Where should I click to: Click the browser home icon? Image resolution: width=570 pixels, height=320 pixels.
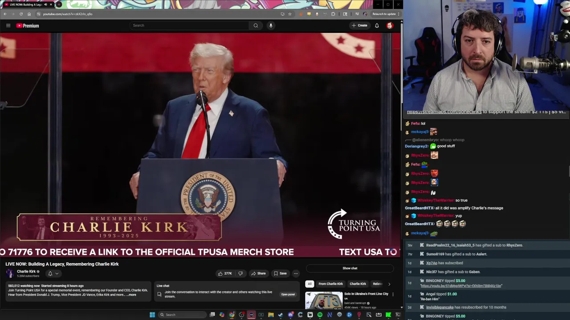click(29, 14)
